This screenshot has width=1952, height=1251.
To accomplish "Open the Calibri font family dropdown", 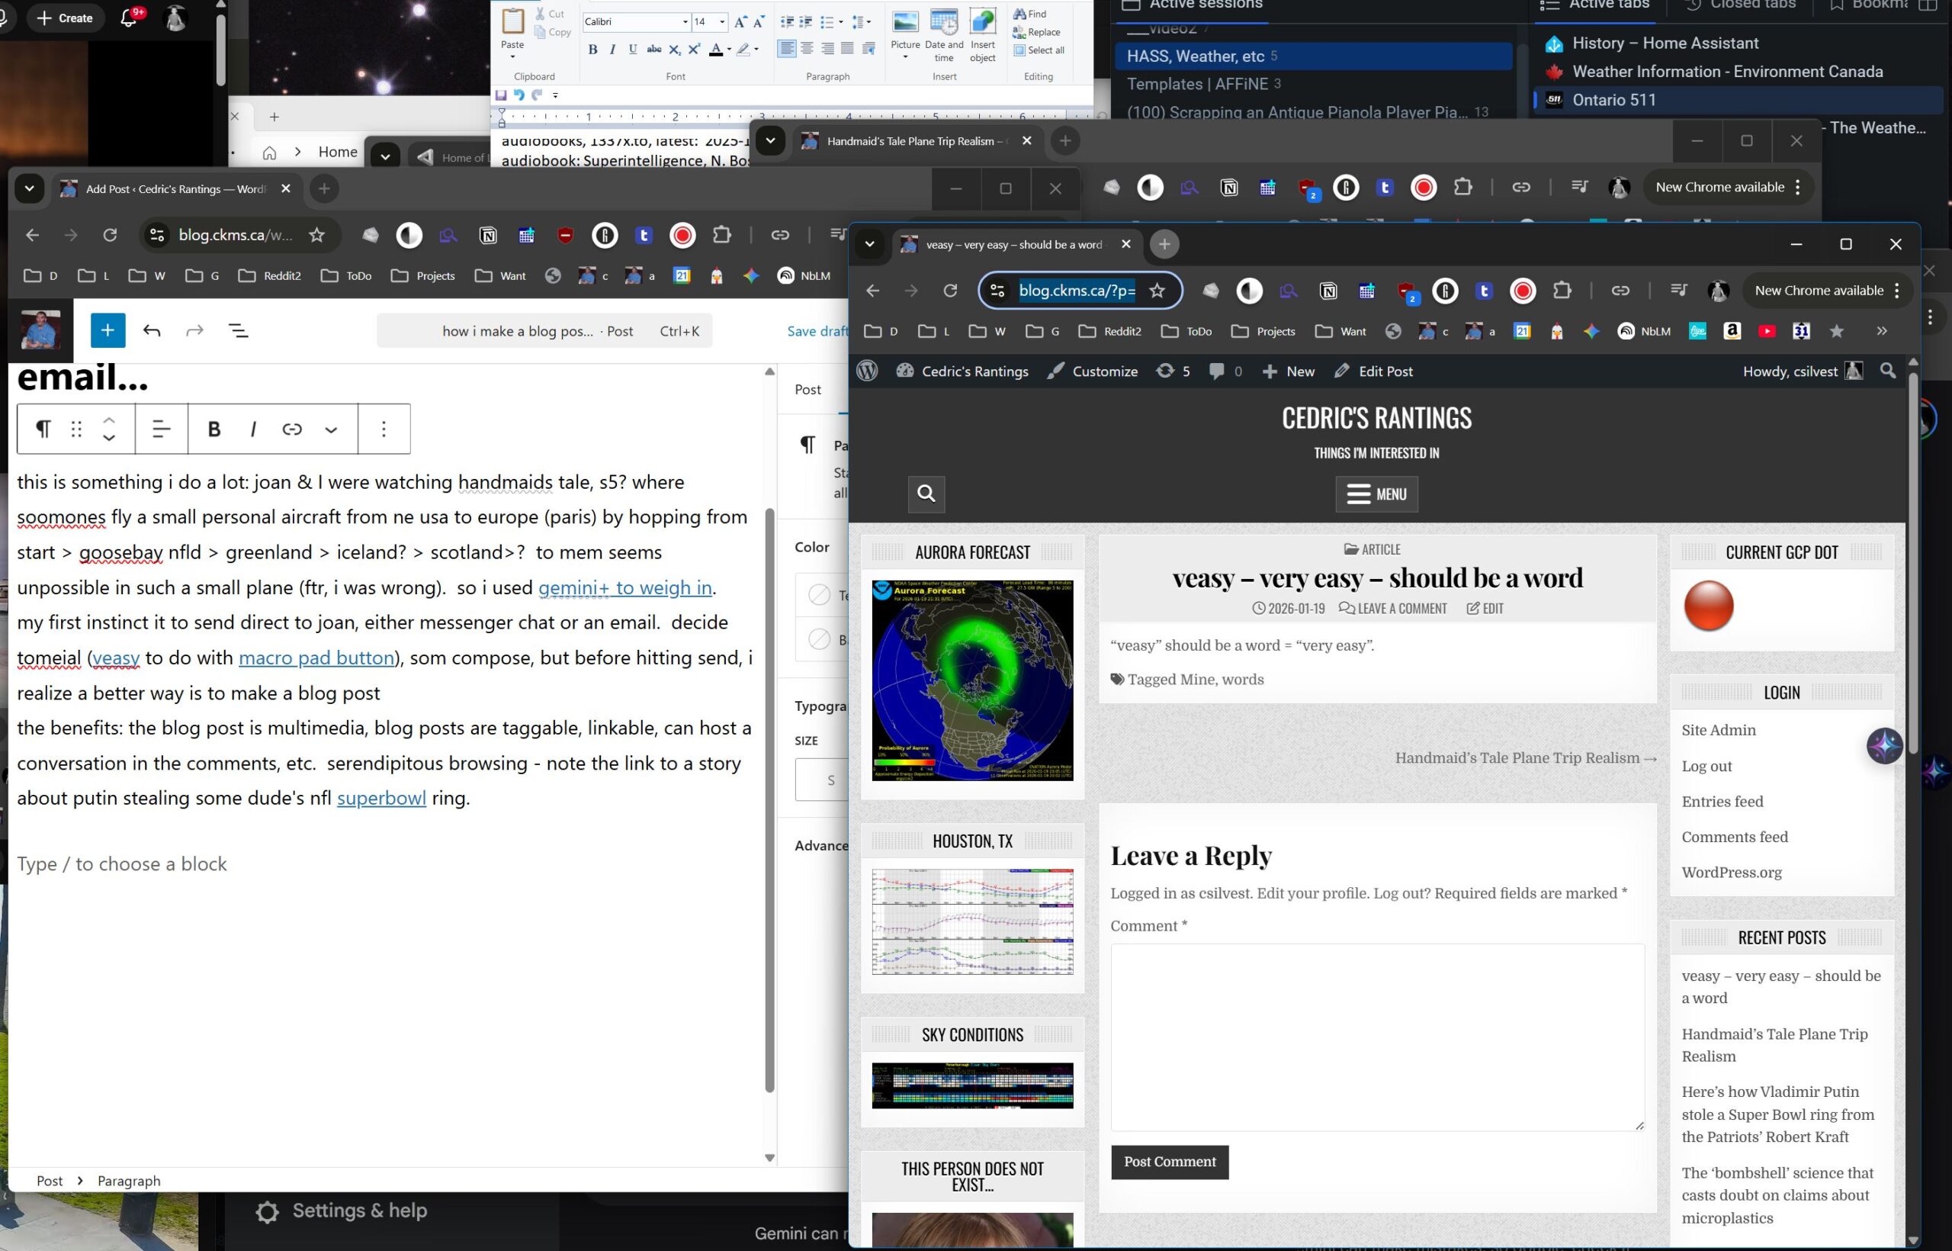I will click(x=685, y=22).
